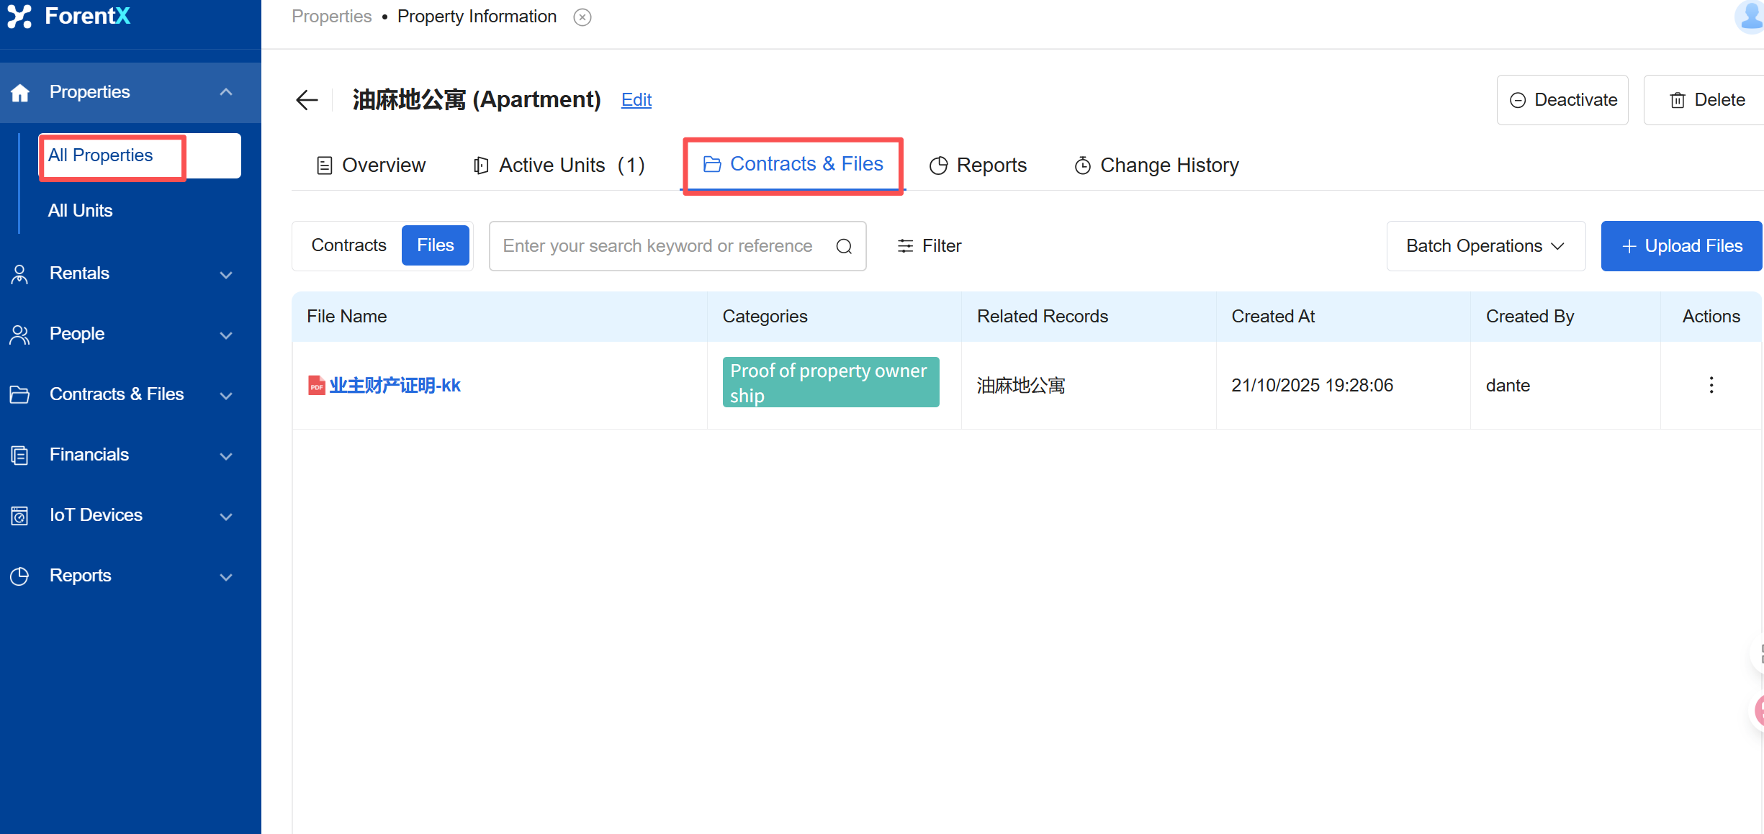This screenshot has height=834, width=1764.
Task: Click the Upload Files button
Action: pyautogui.click(x=1681, y=246)
